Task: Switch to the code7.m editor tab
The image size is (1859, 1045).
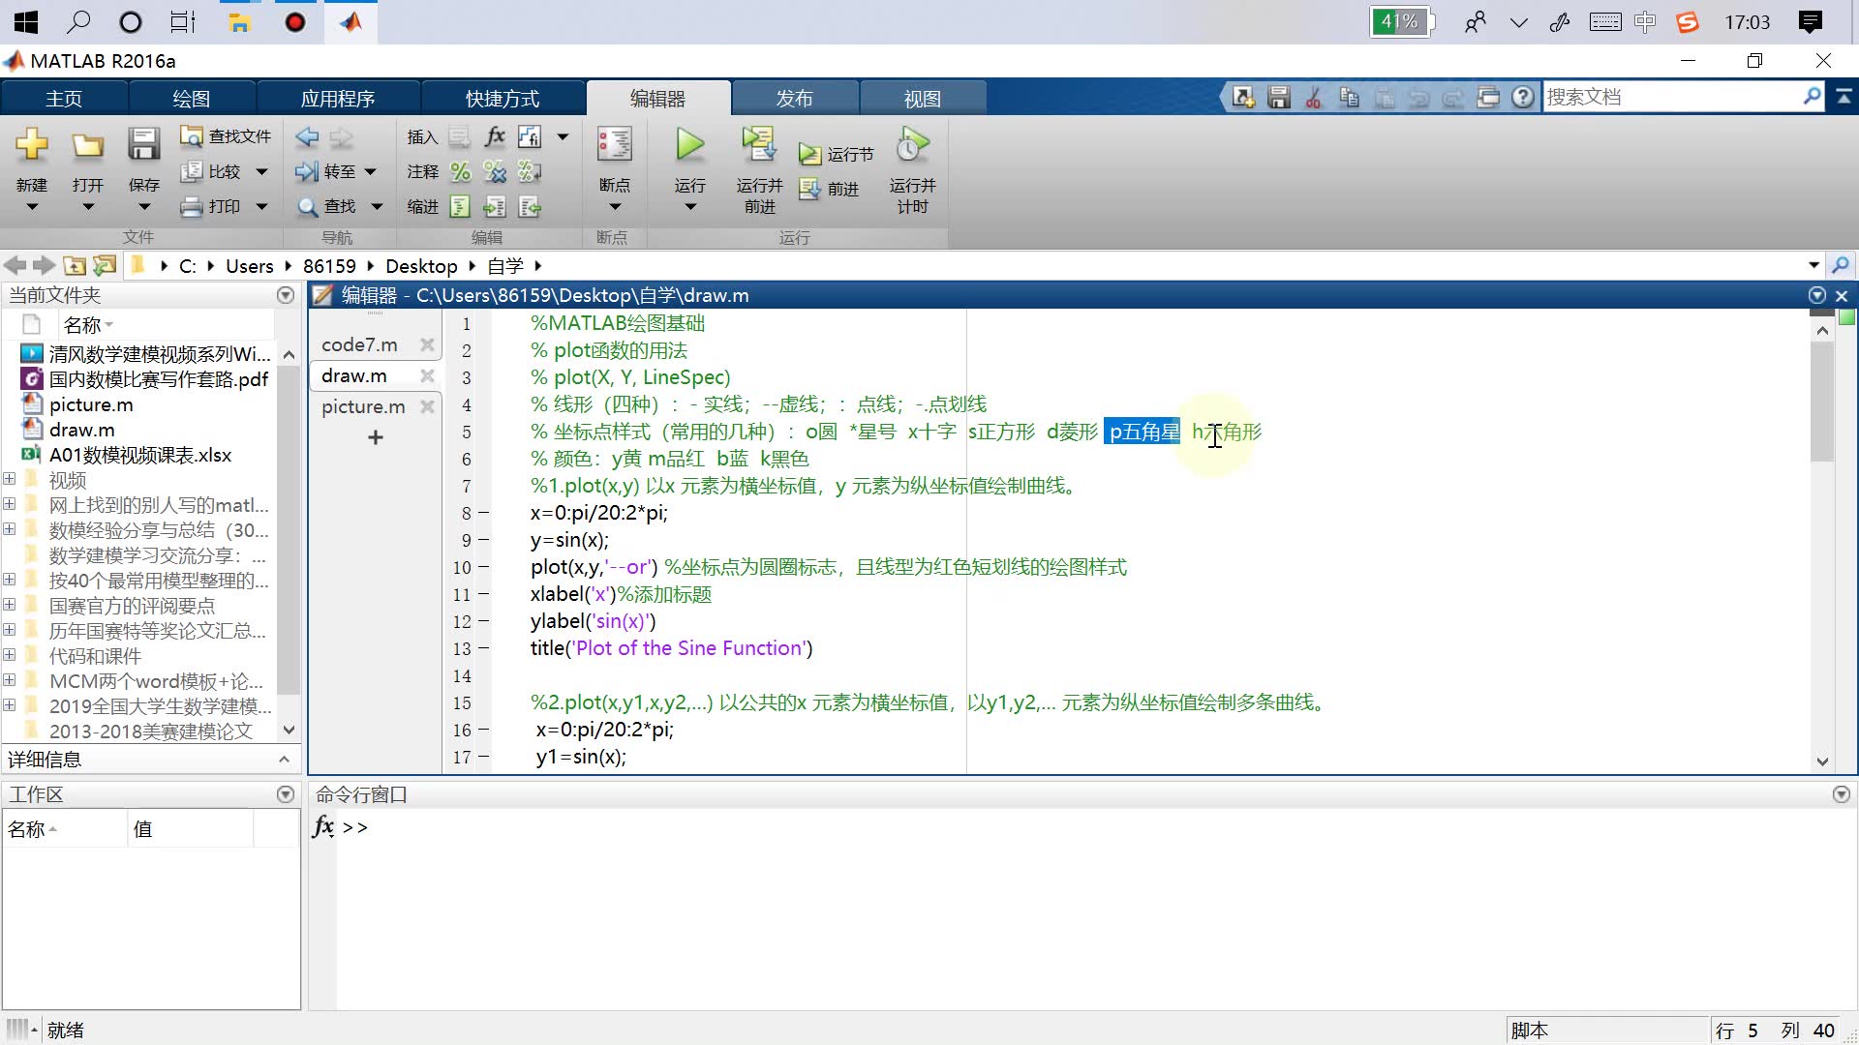Action: (x=359, y=344)
